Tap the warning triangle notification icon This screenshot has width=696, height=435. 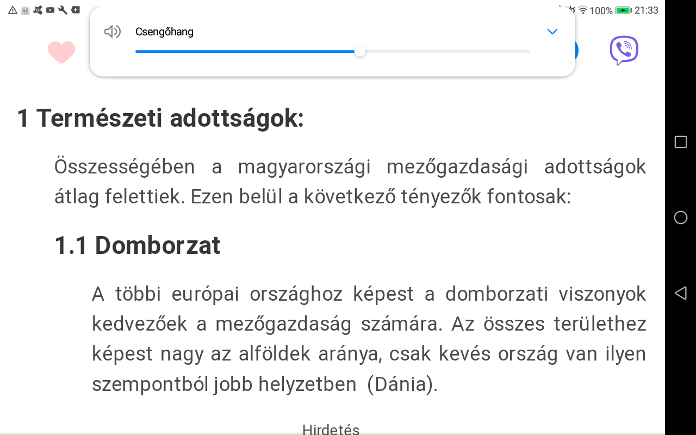[13, 10]
